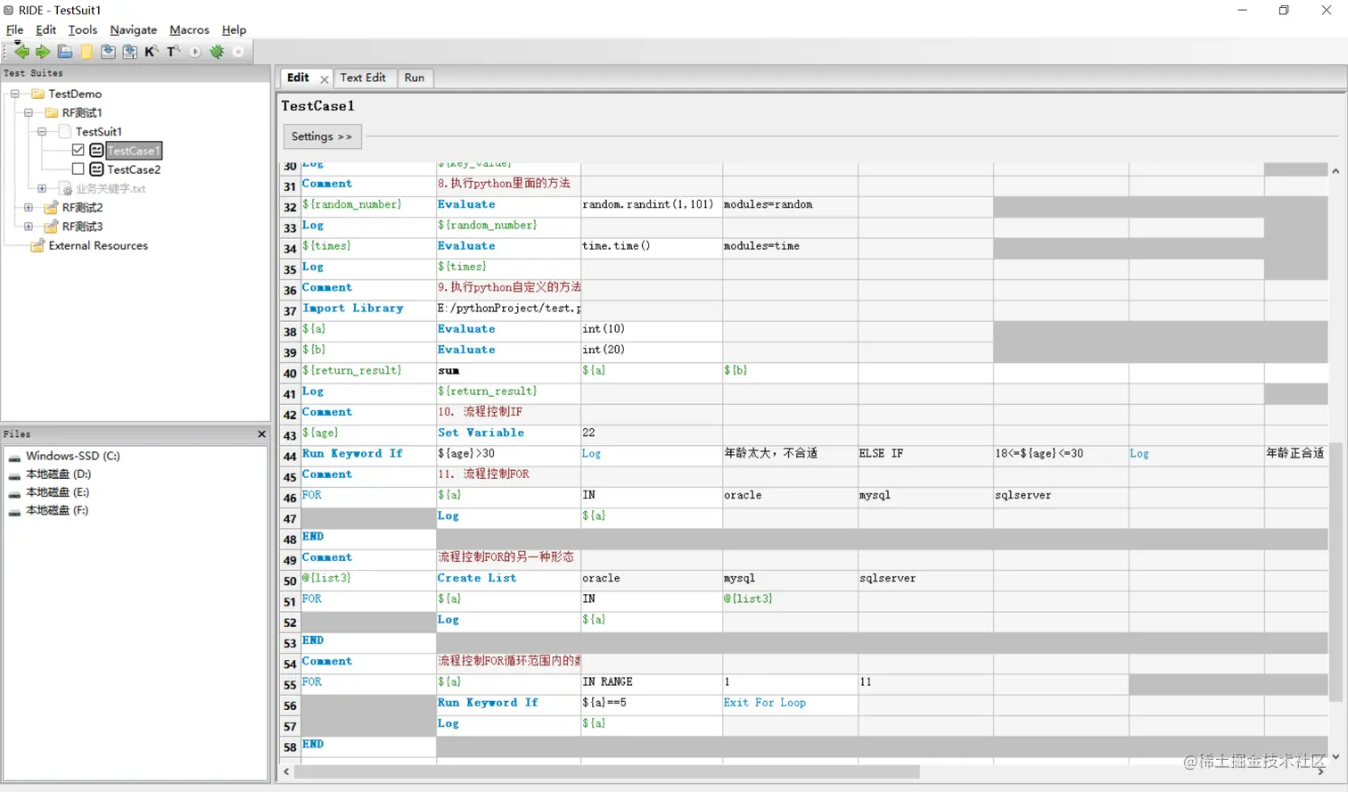Click the 'Exit For Loop' cell in row 56
The image size is (1348, 792).
pos(790,704)
